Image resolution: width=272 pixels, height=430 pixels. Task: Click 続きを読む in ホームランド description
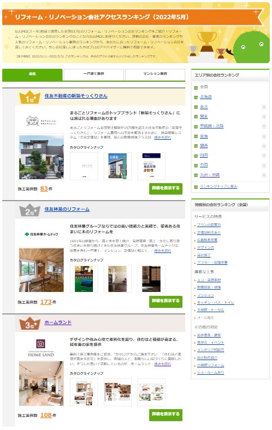(163, 363)
